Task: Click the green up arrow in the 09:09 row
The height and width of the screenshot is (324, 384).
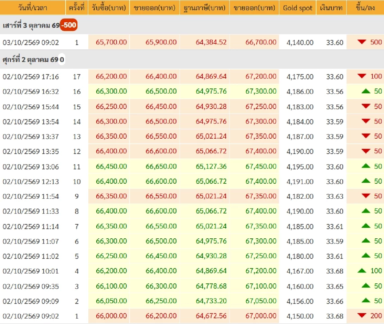Action: [366, 301]
